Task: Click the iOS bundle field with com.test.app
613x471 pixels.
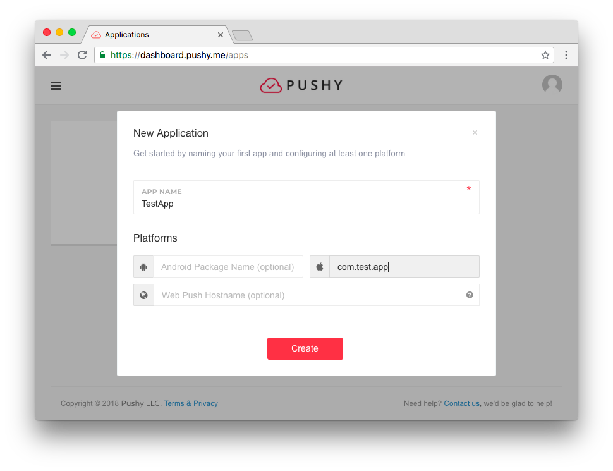Action: [x=404, y=267]
